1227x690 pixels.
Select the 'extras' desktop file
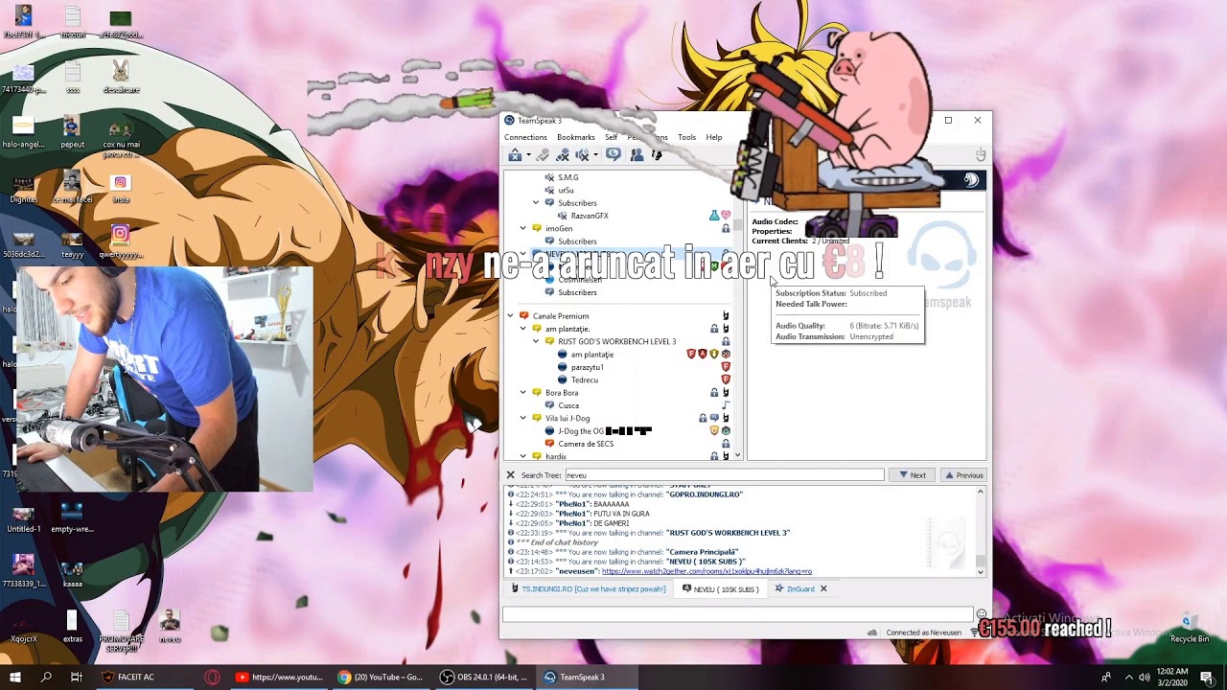click(73, 627)
